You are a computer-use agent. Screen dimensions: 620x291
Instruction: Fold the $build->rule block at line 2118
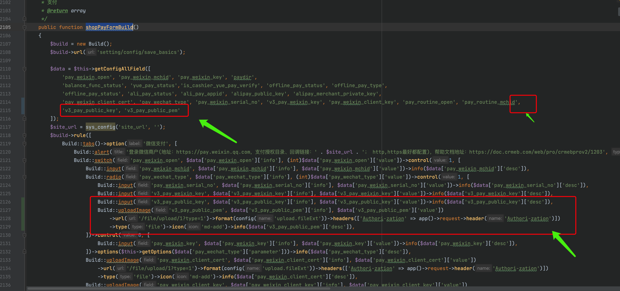[x=24, y=135]
